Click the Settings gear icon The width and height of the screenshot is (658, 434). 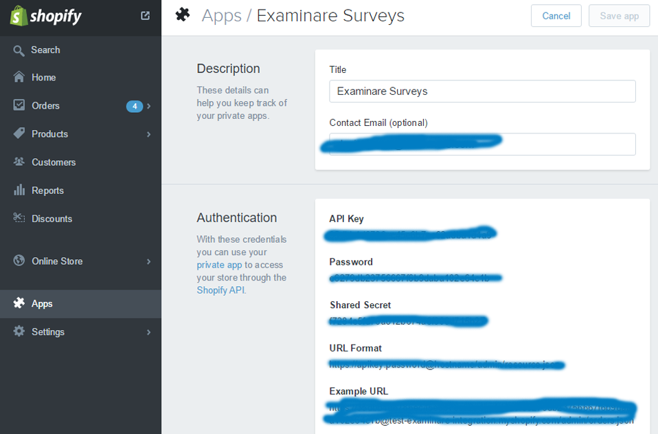click(x=19, y=331)
